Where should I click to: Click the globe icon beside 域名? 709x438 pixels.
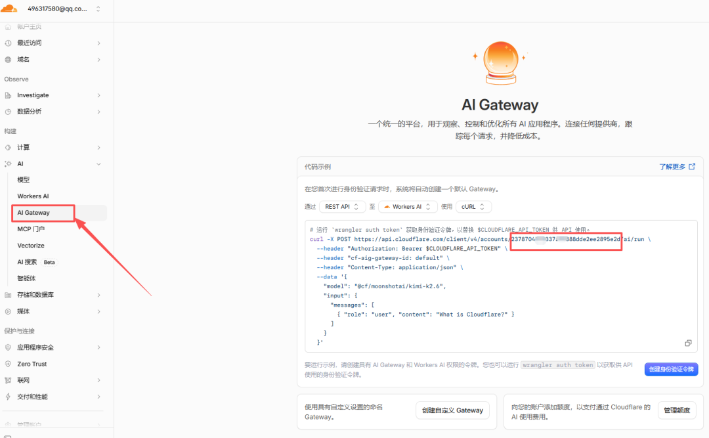tap(8, 59)
